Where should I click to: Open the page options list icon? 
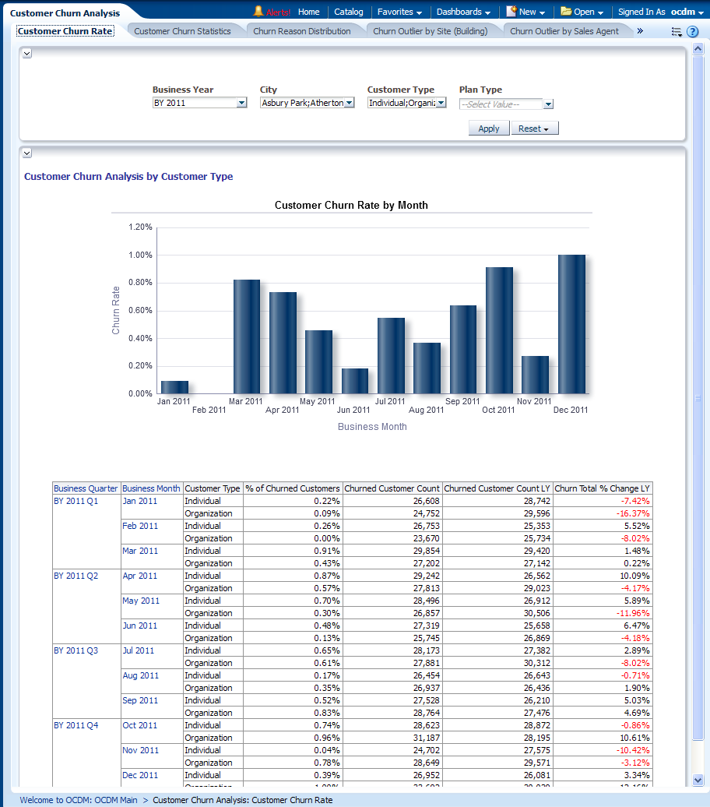point(677,32)
